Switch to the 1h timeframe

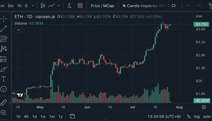(19, 6)
